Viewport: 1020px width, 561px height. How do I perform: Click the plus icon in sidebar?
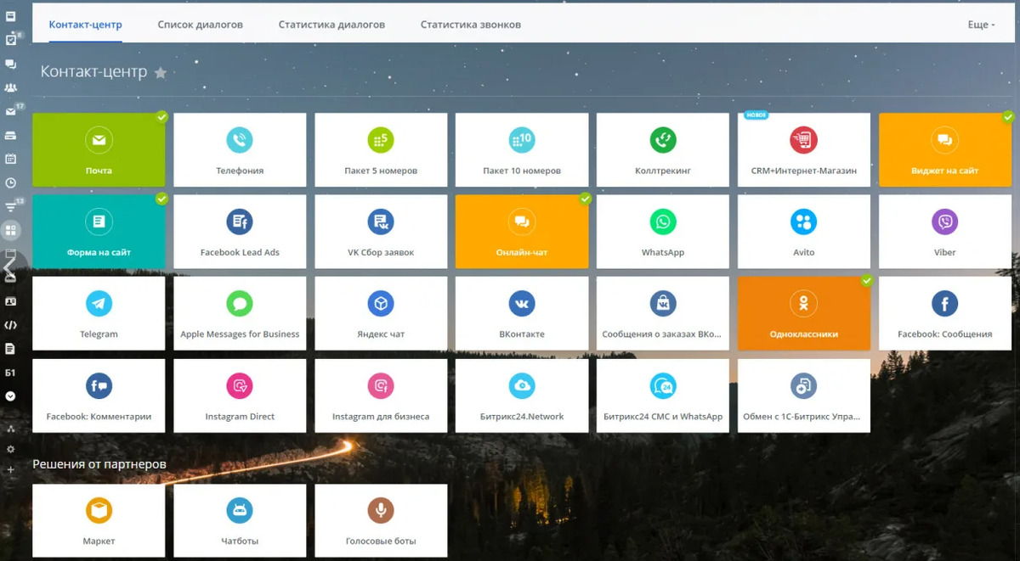point(11,469)
